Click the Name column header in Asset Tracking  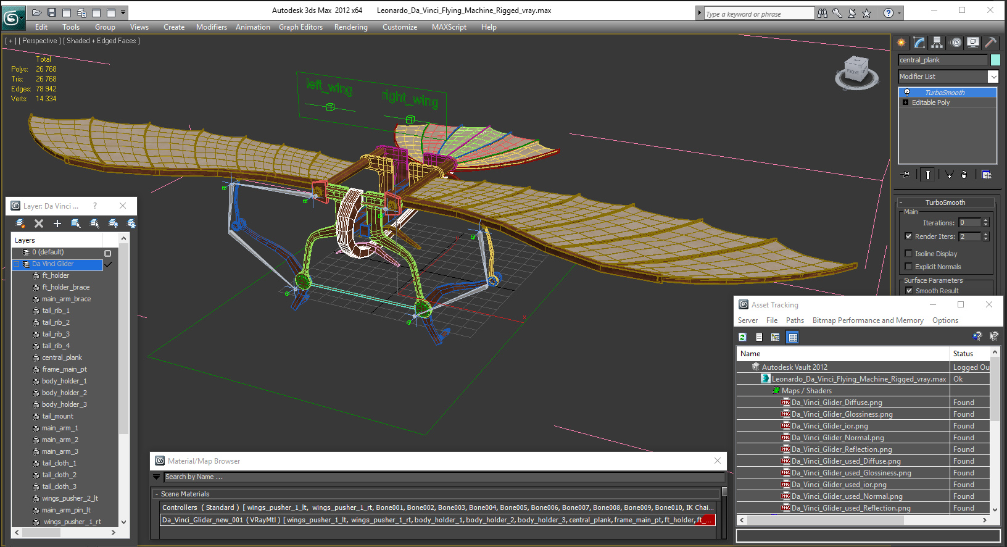[x=843, y=354]
